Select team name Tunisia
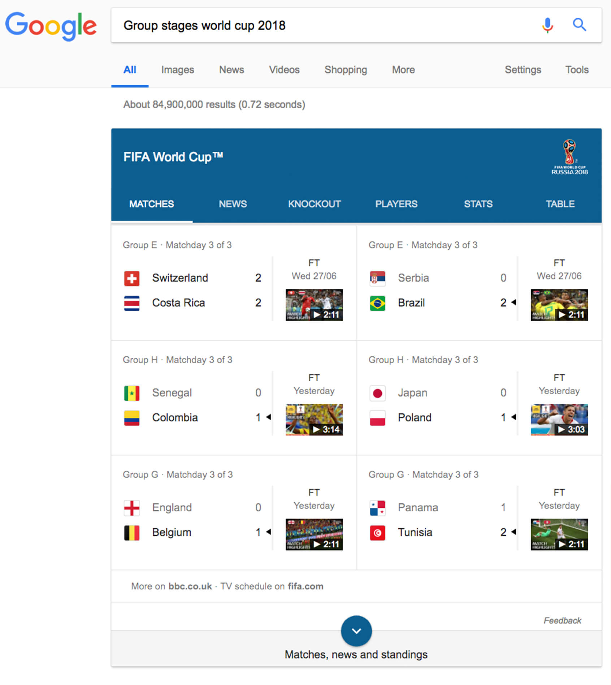611x685 pixels. click(x=415, y=533)
